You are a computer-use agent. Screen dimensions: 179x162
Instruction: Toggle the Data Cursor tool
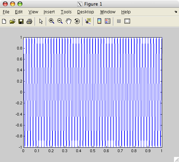88,21
